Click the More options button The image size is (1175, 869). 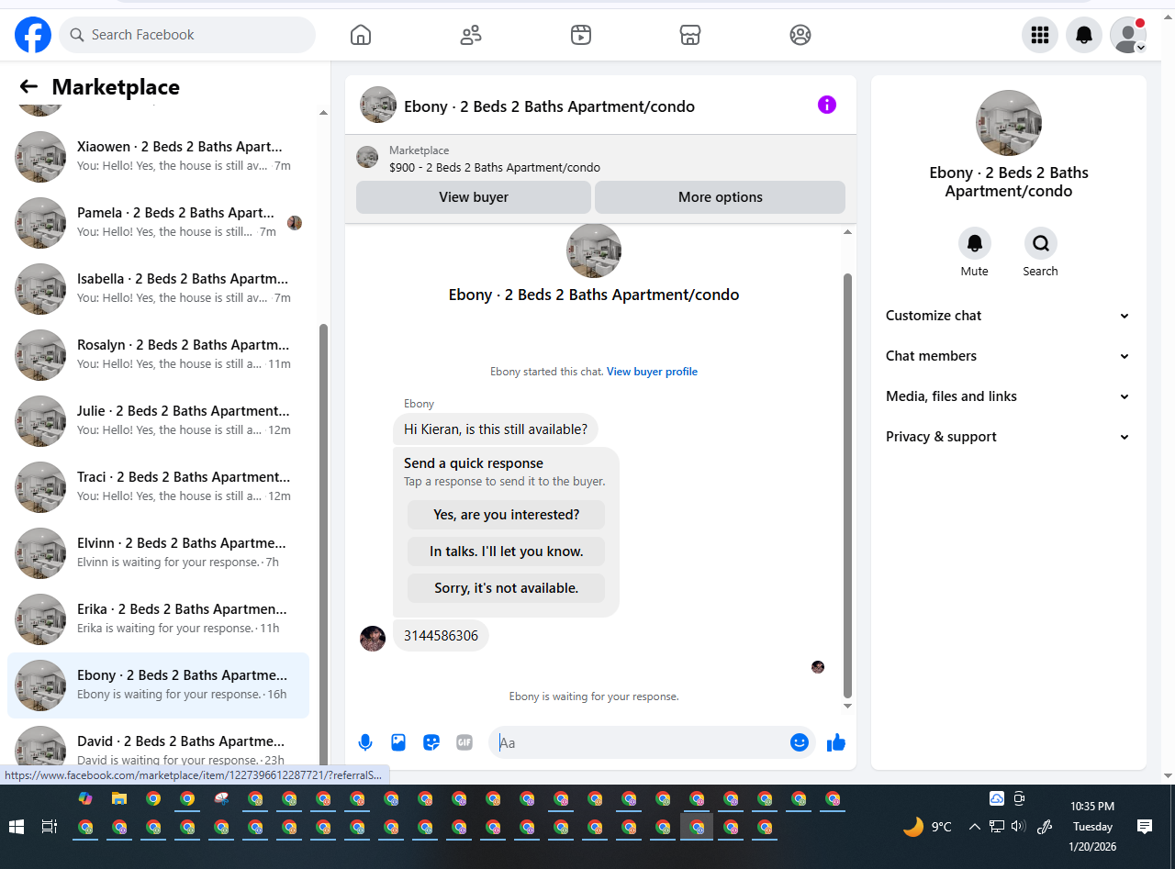721,197
